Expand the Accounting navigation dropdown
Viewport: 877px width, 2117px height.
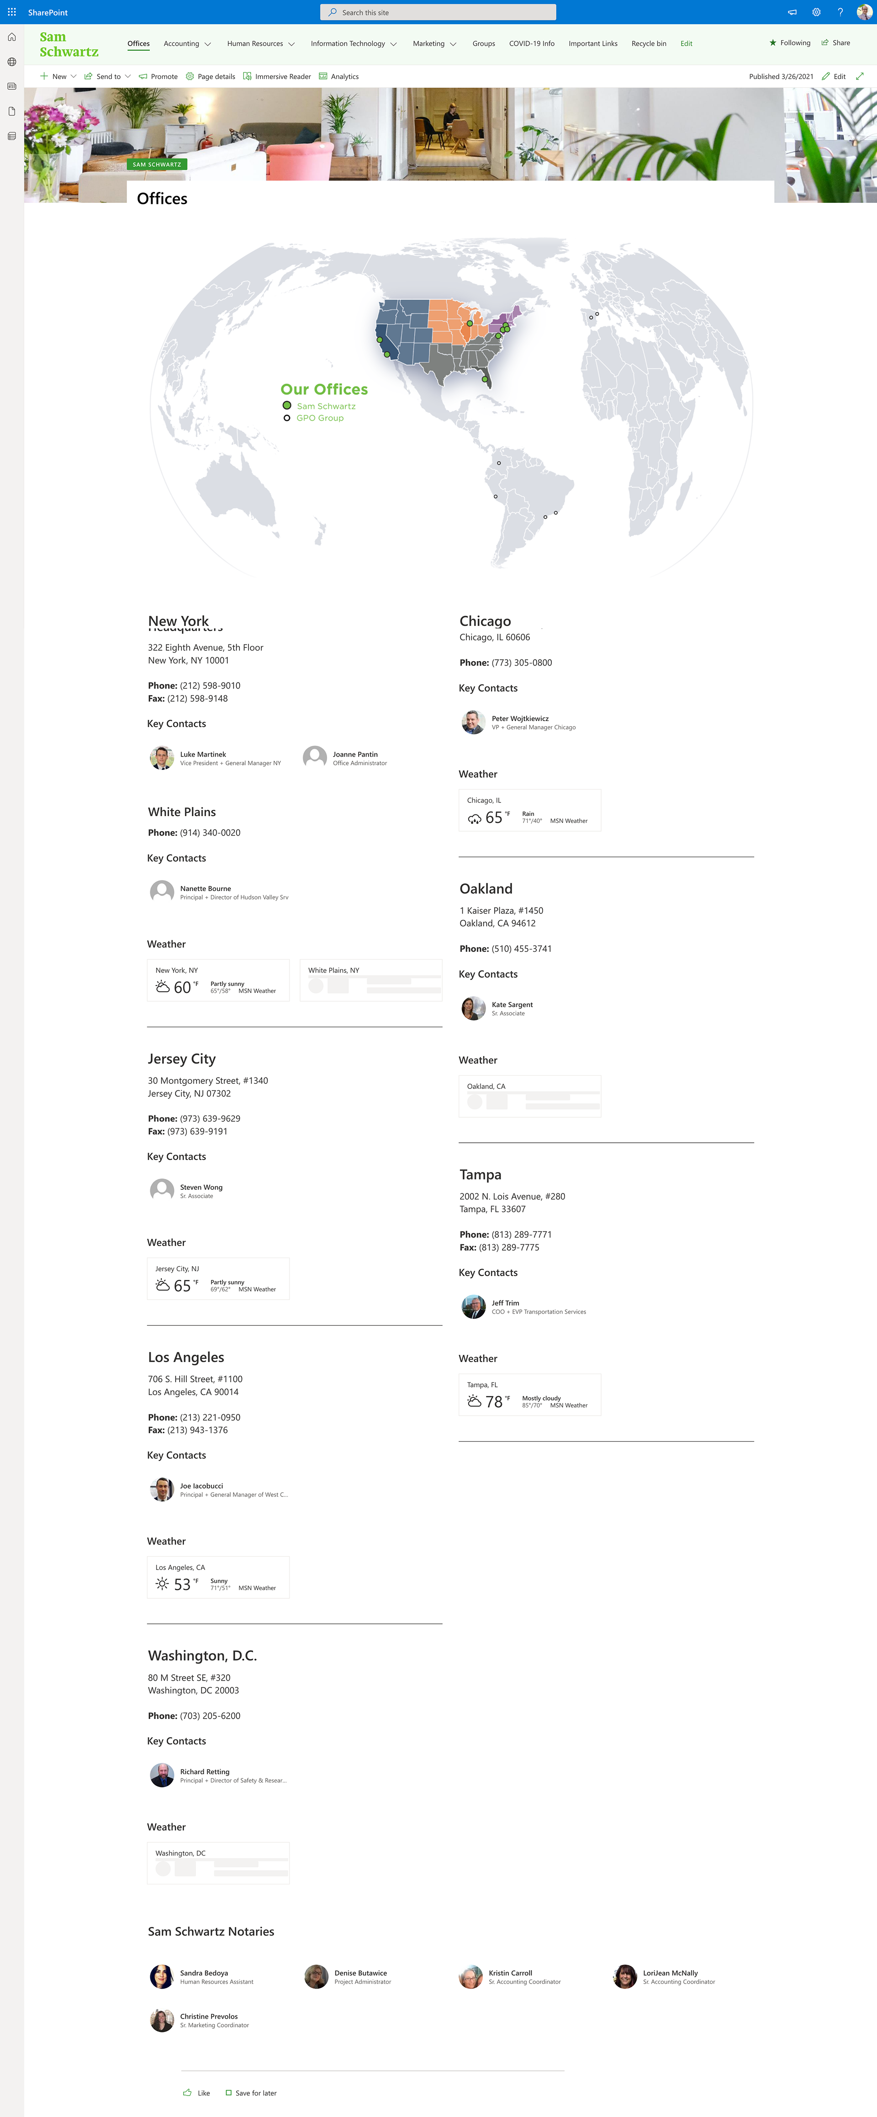click(x=208, y=44)
